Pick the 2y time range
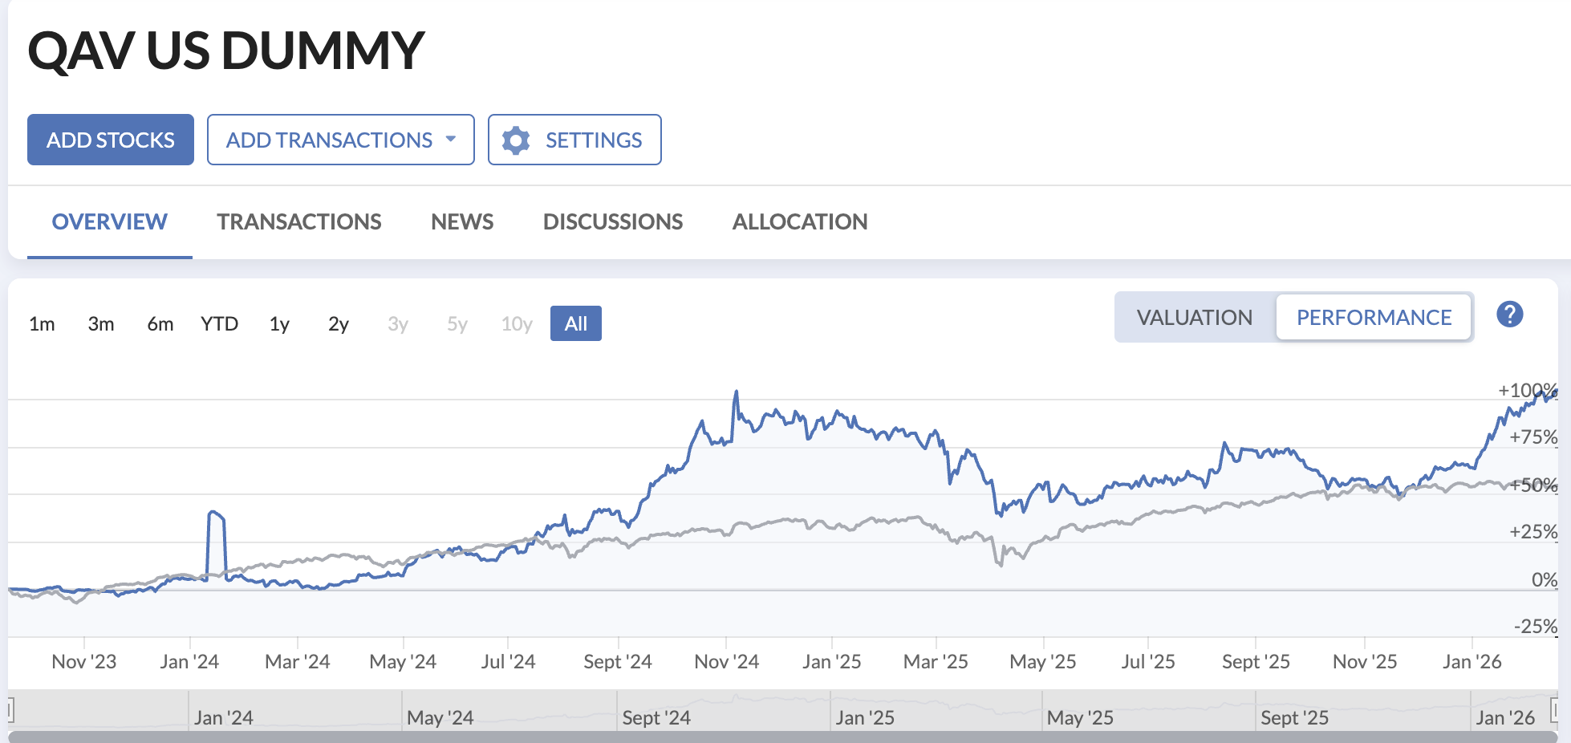Viewport: 1571px width, 743px height. pyautogui.click(x=338, y=323)
